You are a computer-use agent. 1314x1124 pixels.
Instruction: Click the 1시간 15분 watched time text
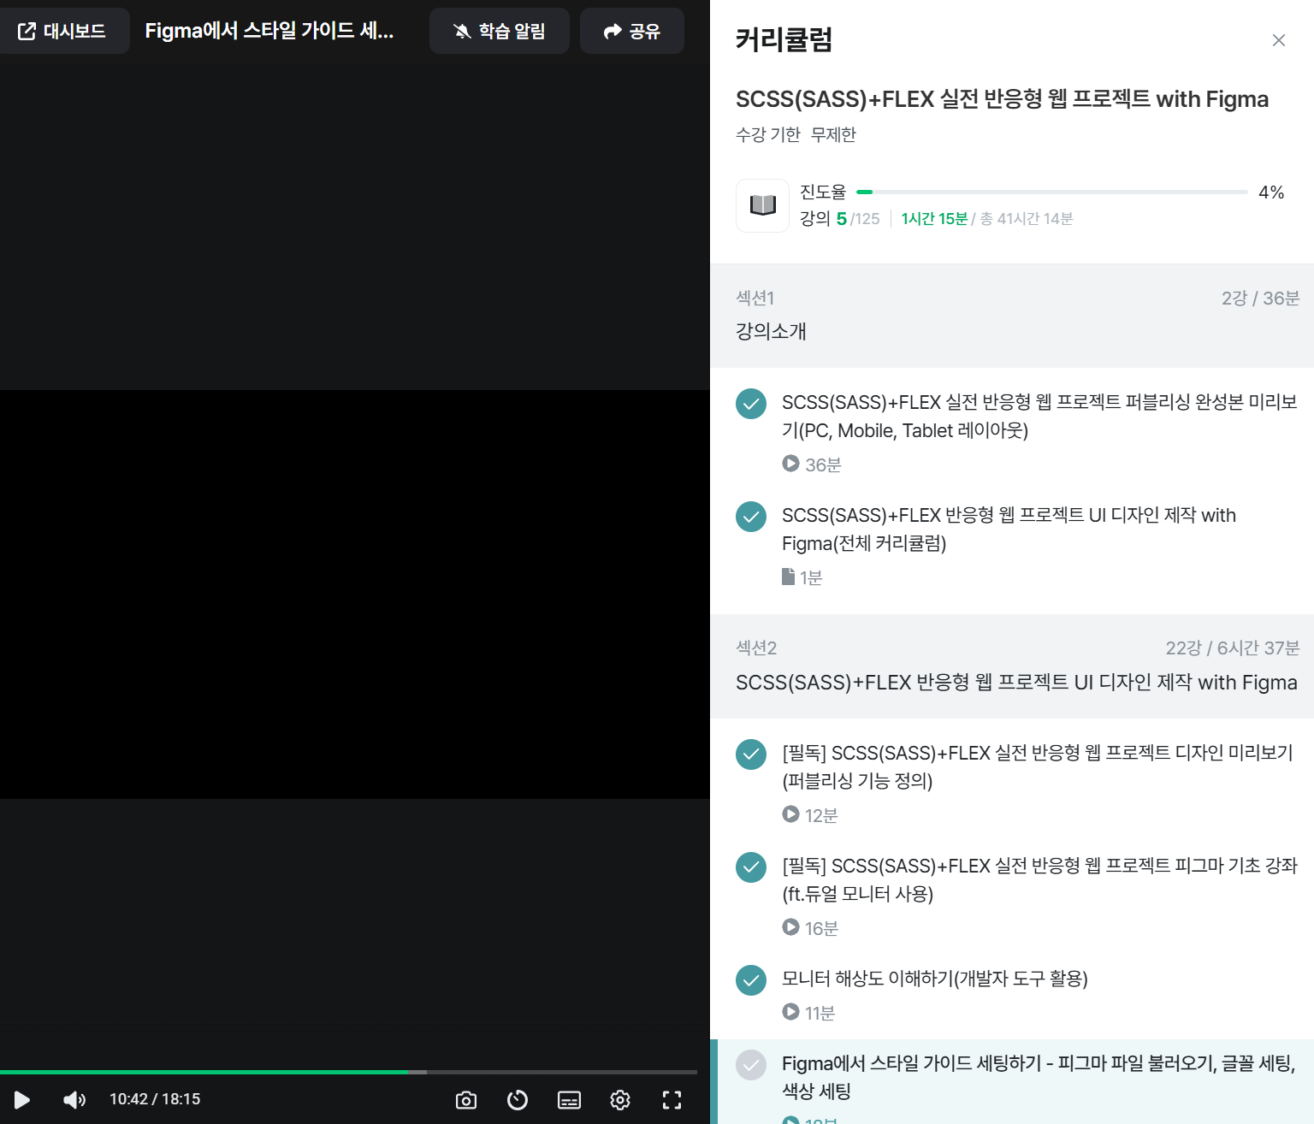coord(934,219)
